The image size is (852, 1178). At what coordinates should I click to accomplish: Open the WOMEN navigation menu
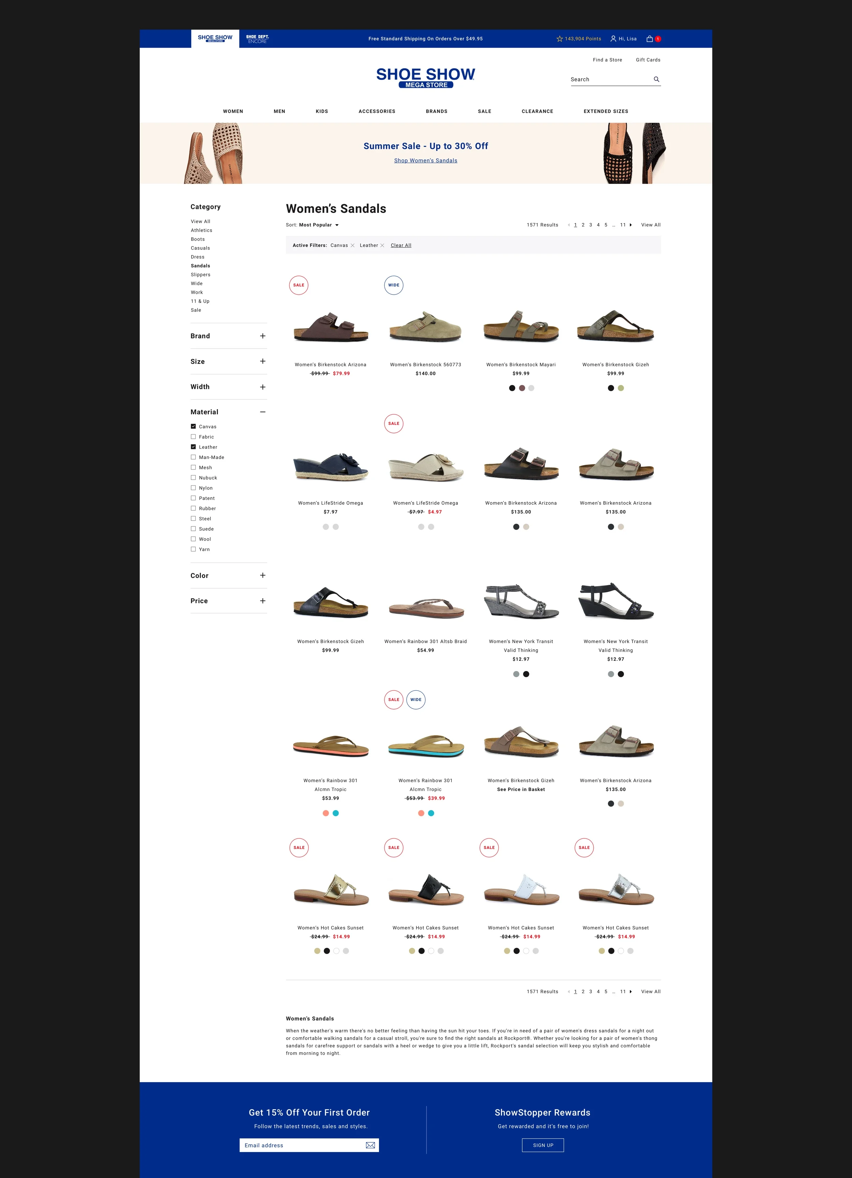(233, 111)
